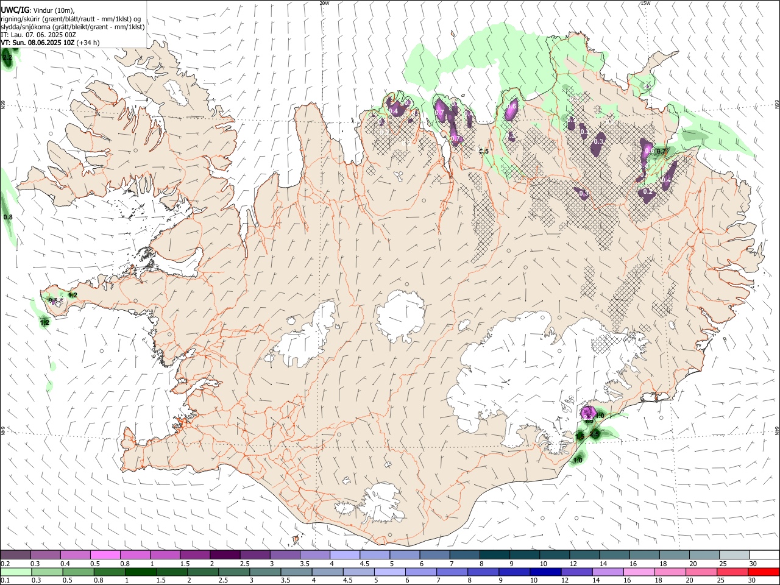Select the 'VT: Sun. 08.06.2025 10Z (+34 h)' line

point(50,43)
